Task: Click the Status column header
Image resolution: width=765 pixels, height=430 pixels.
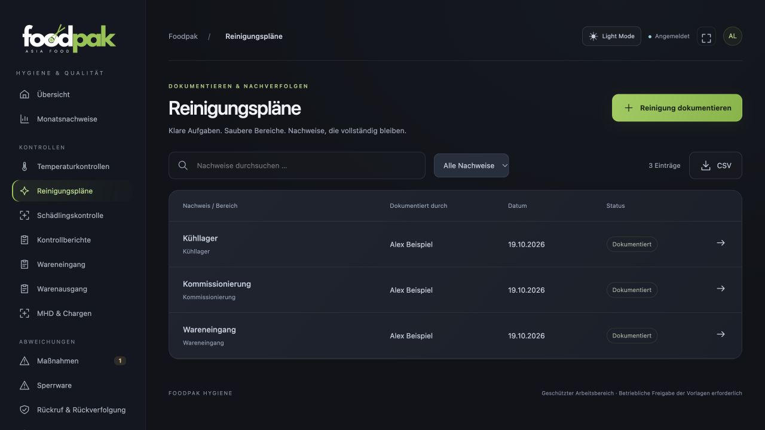Action: (x=616, y=205)
